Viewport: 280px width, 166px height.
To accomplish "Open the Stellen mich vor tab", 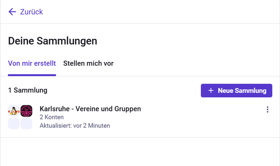I will tap(89, 63).
